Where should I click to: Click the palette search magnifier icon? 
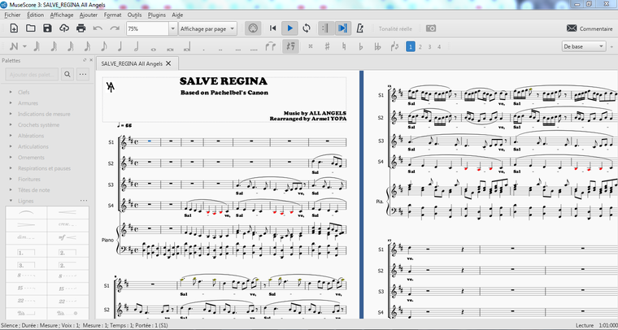coord(68,75)
